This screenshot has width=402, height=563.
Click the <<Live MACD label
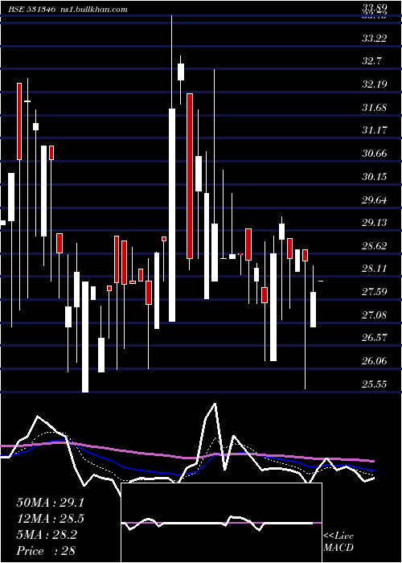(338, 542)
